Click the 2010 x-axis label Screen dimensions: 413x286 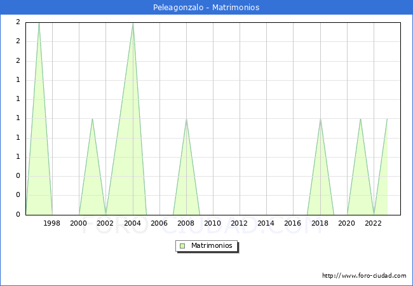tap(213, 223)
